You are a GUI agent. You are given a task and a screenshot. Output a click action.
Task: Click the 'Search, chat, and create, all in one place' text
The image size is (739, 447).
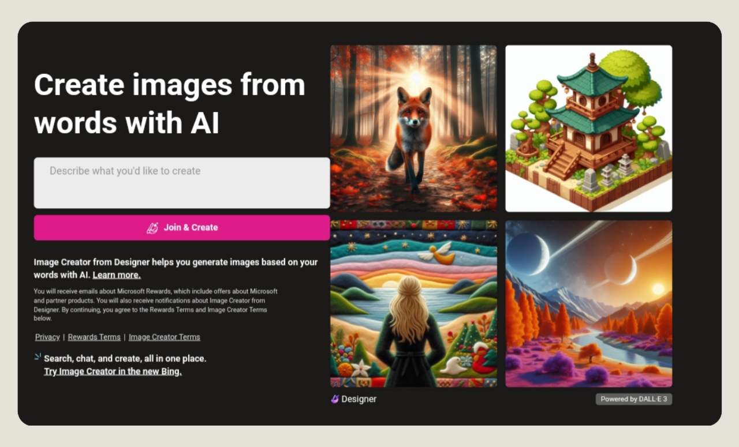coord(125,359)
